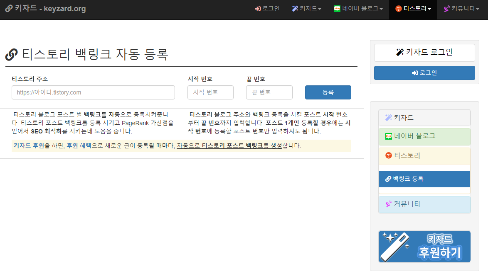Click the login arrow icon in navbar
This screenshot has height=276, width=488.
click(x=258, y=9)
